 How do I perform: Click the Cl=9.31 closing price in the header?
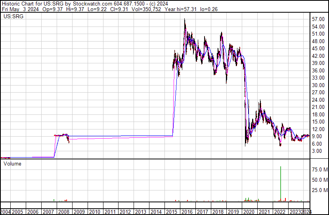click(119, 9)
